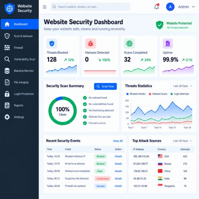The width and height of the screenshot is (199, 199).
Task: Click the 'Website files are safe' check mark
Action: [85, 117]
